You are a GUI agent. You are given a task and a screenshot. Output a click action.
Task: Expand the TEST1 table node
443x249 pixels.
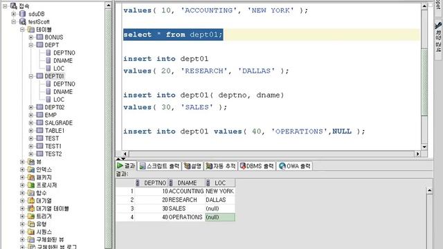[x=31, y=146]
